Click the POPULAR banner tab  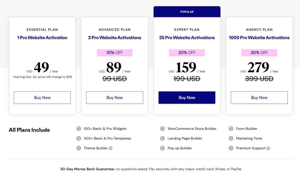(187, 12)
